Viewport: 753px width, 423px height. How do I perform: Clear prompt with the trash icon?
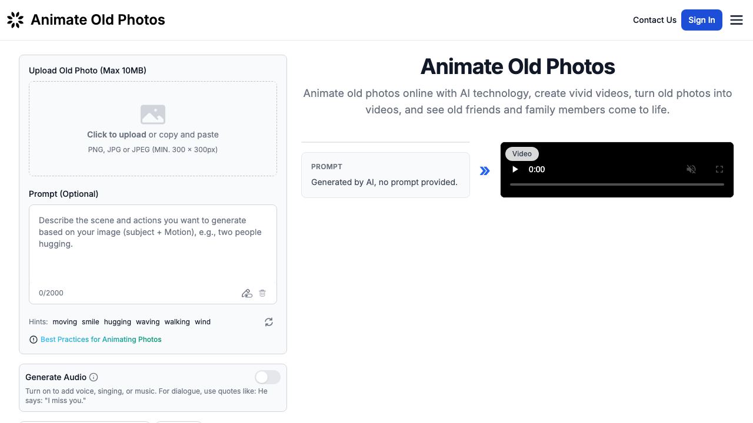pos(262,293)
